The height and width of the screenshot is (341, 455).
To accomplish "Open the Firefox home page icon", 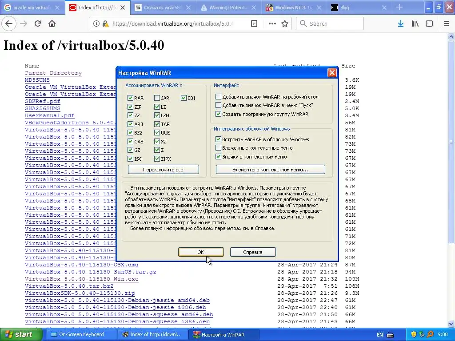I will [x=52, y=24].
